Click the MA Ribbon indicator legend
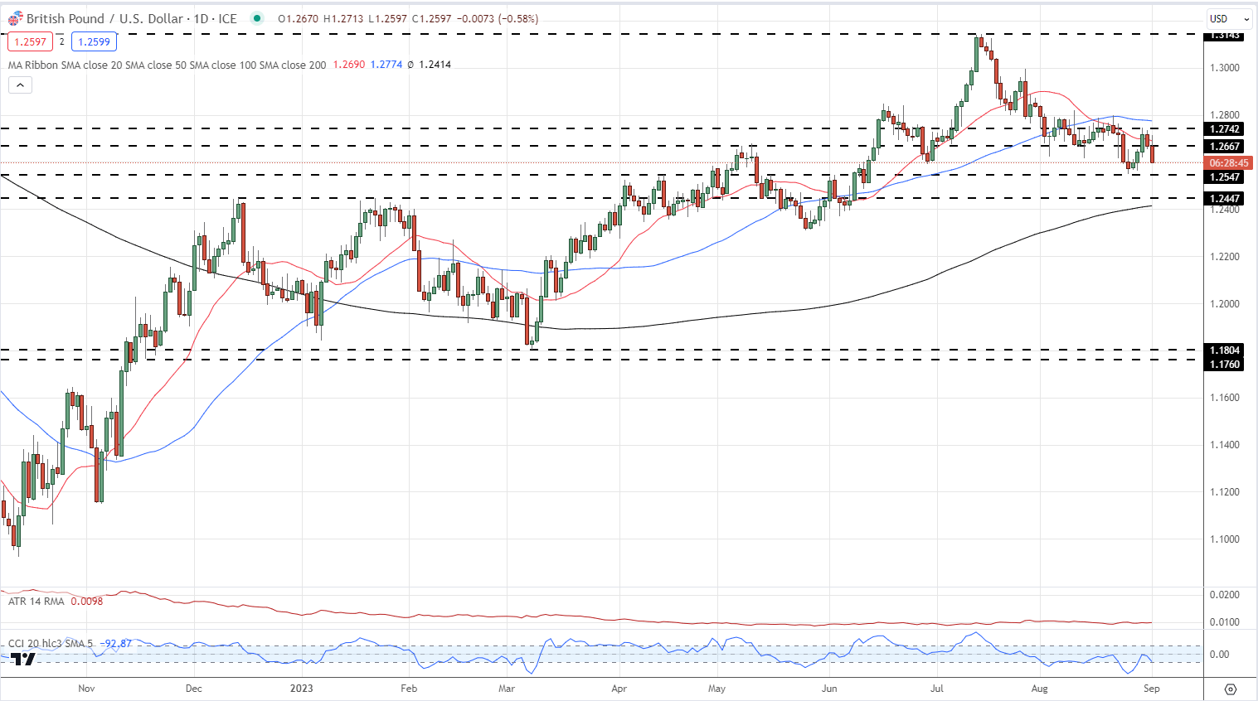This screenshot has width=1258, height=701. click(166, 65)
